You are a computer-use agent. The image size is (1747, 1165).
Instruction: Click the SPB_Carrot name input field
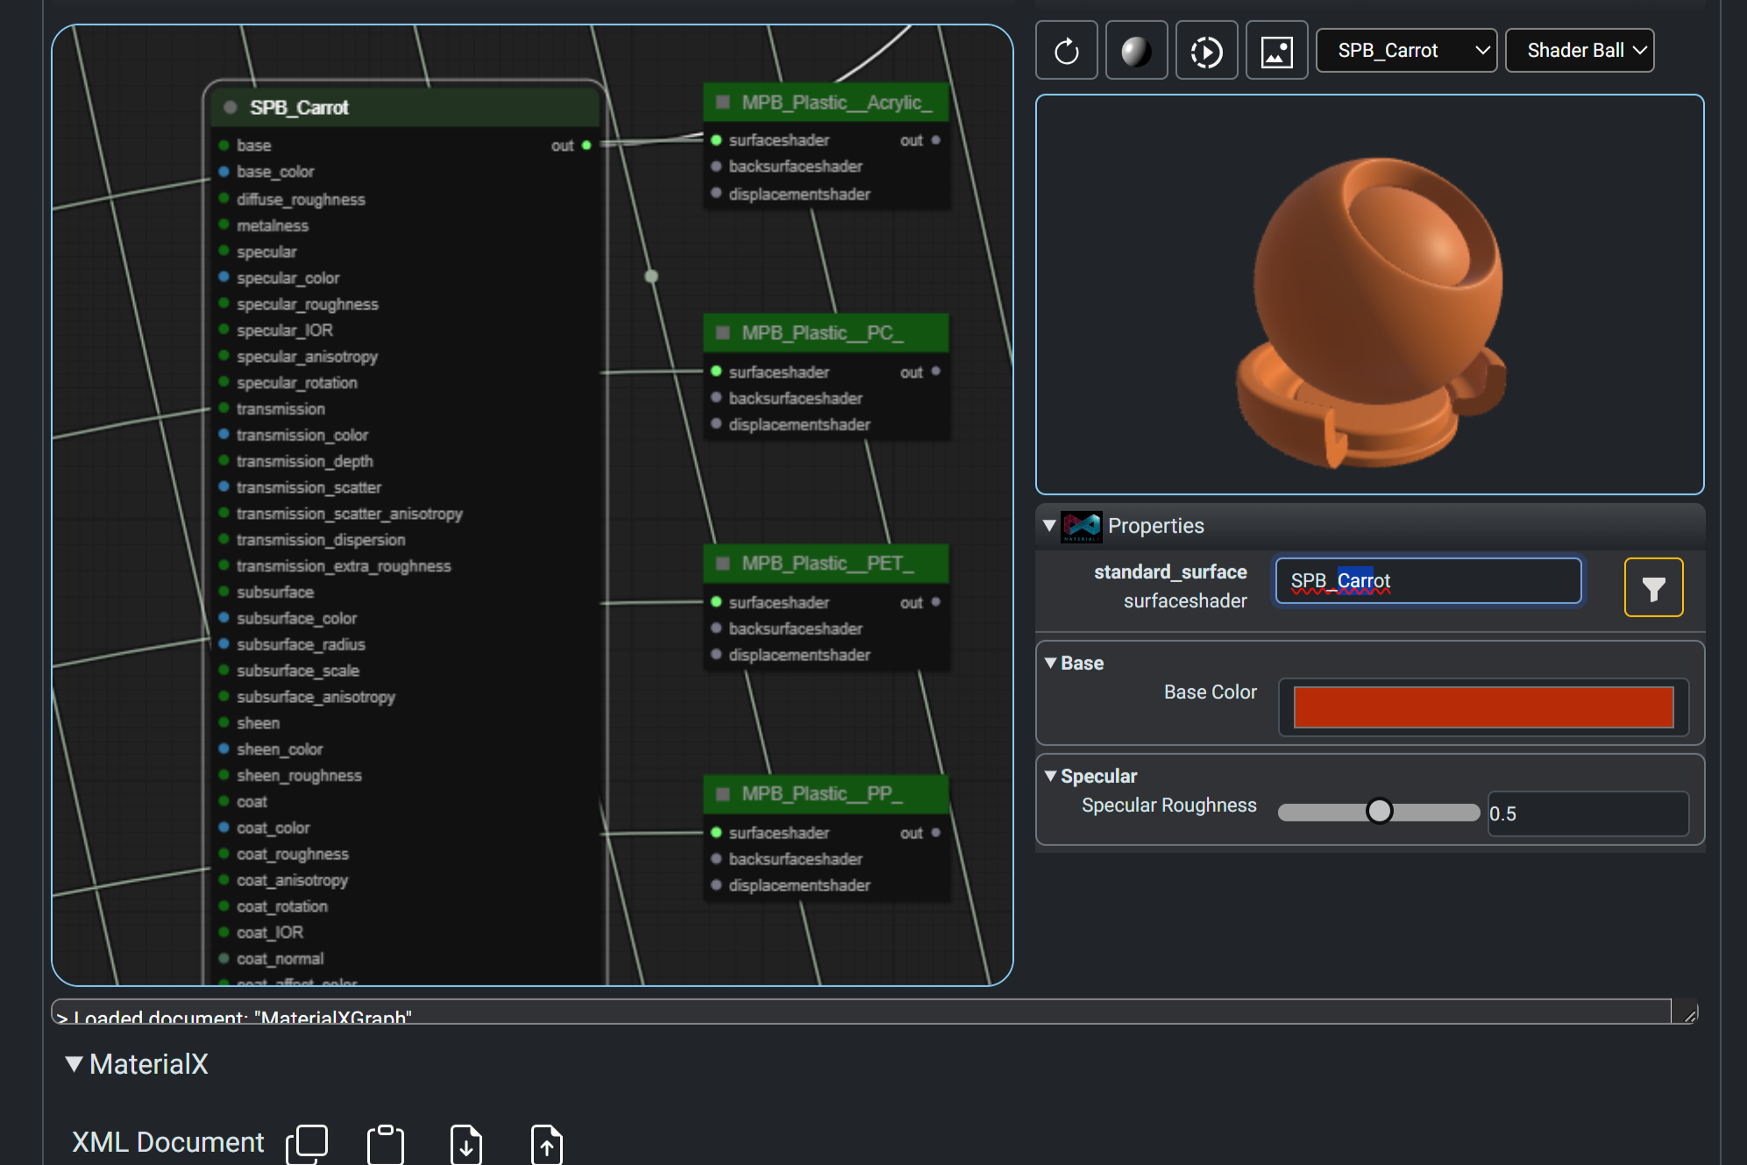pyautogui.click(x=1428, y=580)
